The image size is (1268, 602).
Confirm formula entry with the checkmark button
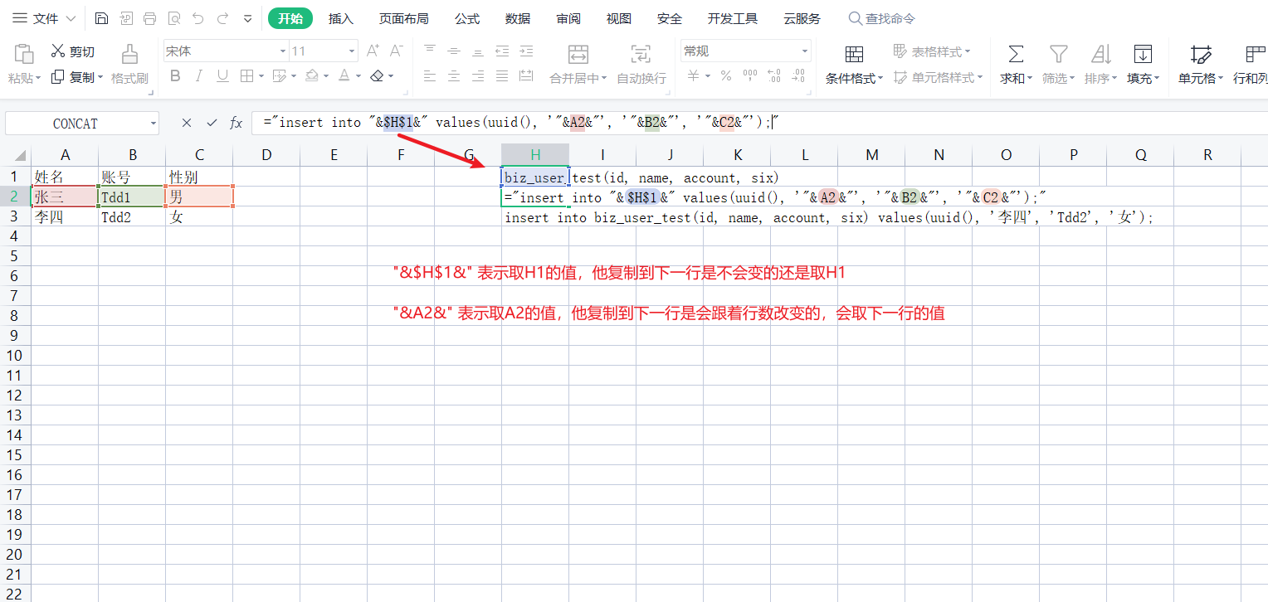pyautogui.click(x=212, y=122)
